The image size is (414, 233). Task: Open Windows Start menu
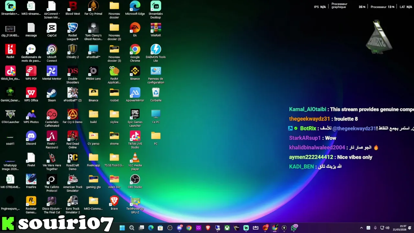(122, 228)
